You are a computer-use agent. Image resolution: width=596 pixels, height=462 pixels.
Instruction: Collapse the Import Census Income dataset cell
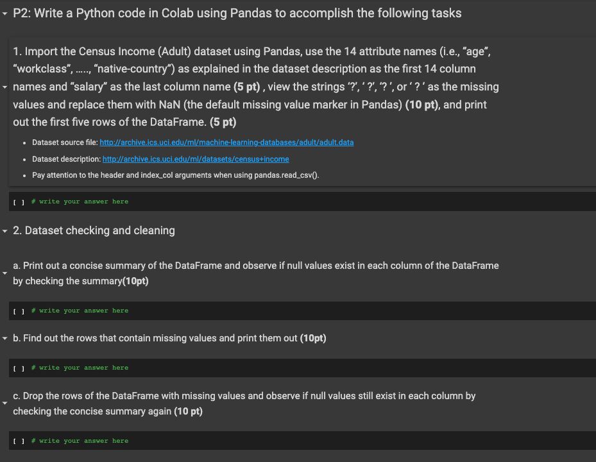5,87
